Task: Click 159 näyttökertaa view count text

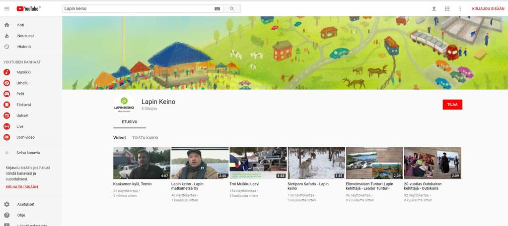Action: pos(302,195)
